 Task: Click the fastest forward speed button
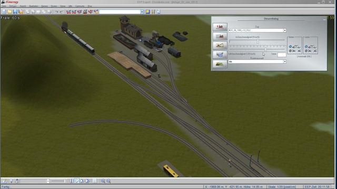pyautogui.click(x=87, y=181)
